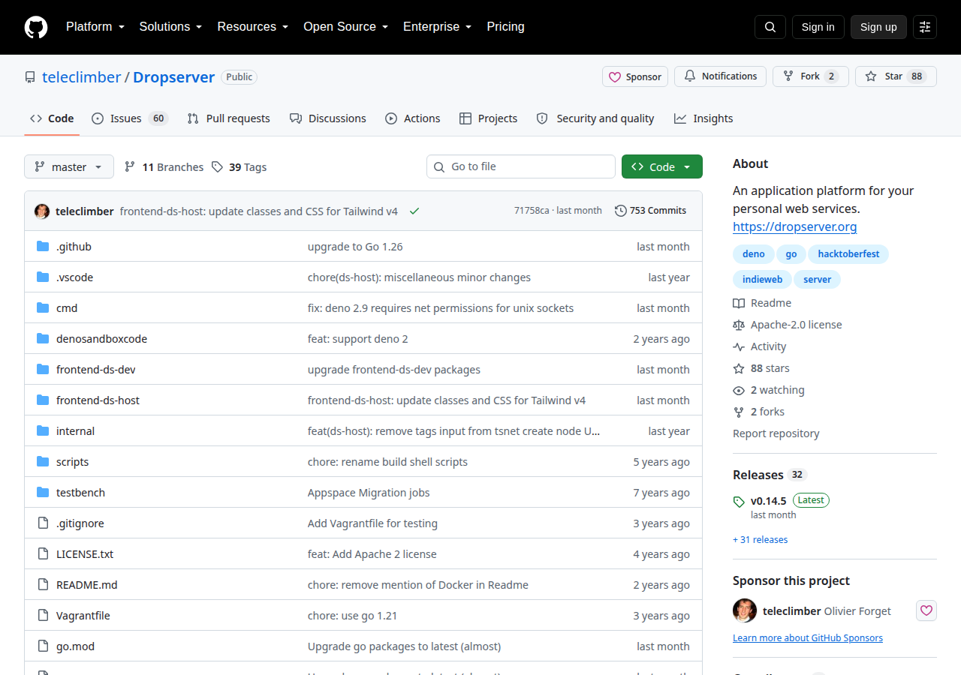
Task: Open the Projects tab
Action: pyautogui.click(x=489, y=118)
